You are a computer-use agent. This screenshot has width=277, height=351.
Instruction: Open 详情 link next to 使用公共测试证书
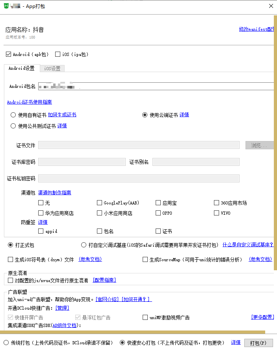pos(62,126)
